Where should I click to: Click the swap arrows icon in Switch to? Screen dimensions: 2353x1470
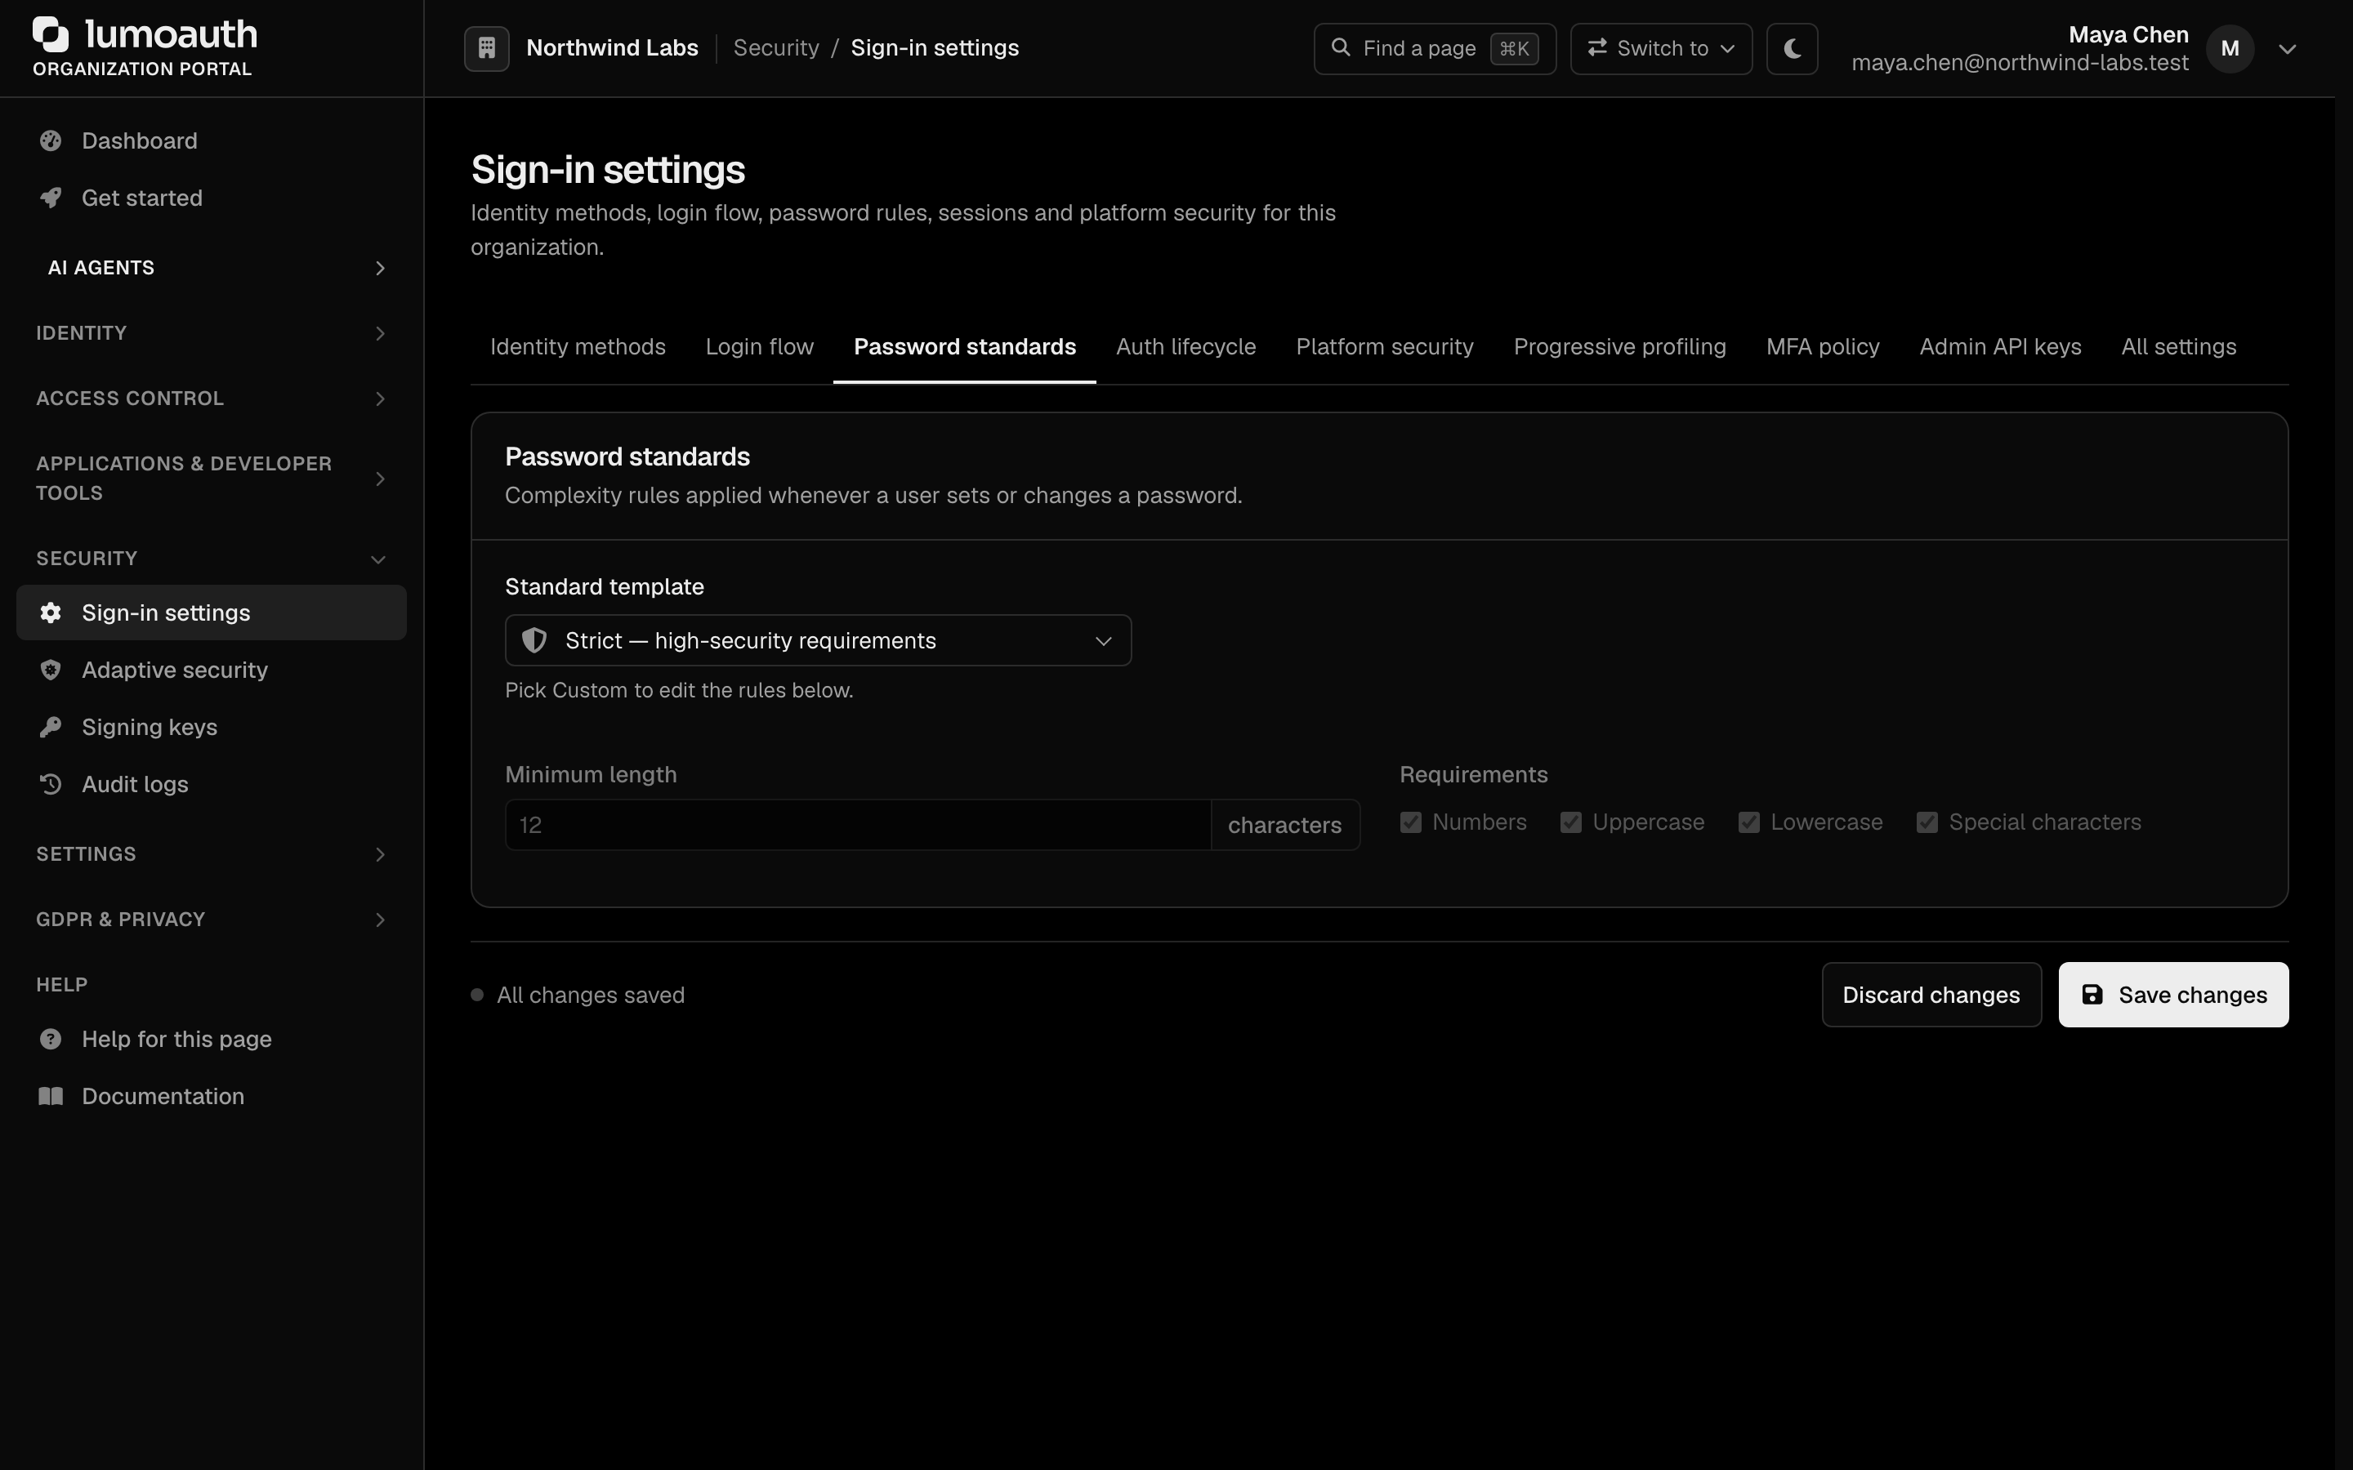pyautogui.click(x=1596, y=47)
